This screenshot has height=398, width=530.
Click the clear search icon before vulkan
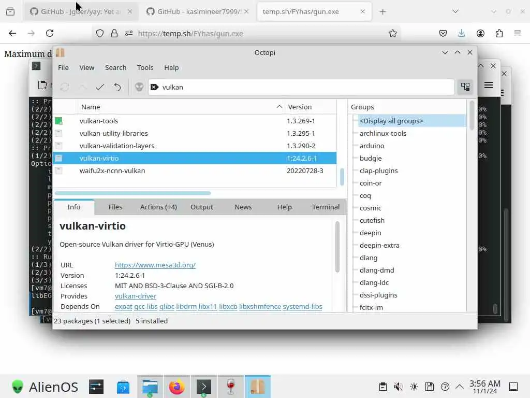coord(154,87)
